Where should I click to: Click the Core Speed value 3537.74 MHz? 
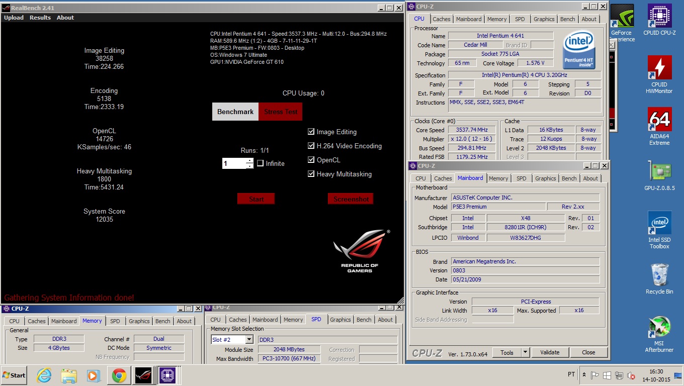[x=472, y=130]
